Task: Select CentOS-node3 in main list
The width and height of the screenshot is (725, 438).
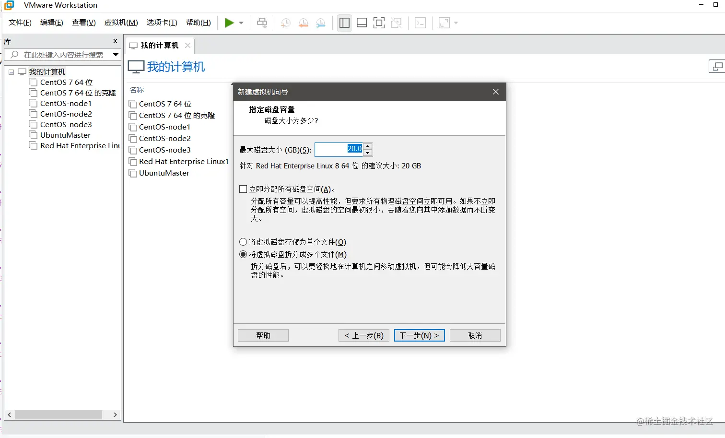Action: click(x=165, y=150)
